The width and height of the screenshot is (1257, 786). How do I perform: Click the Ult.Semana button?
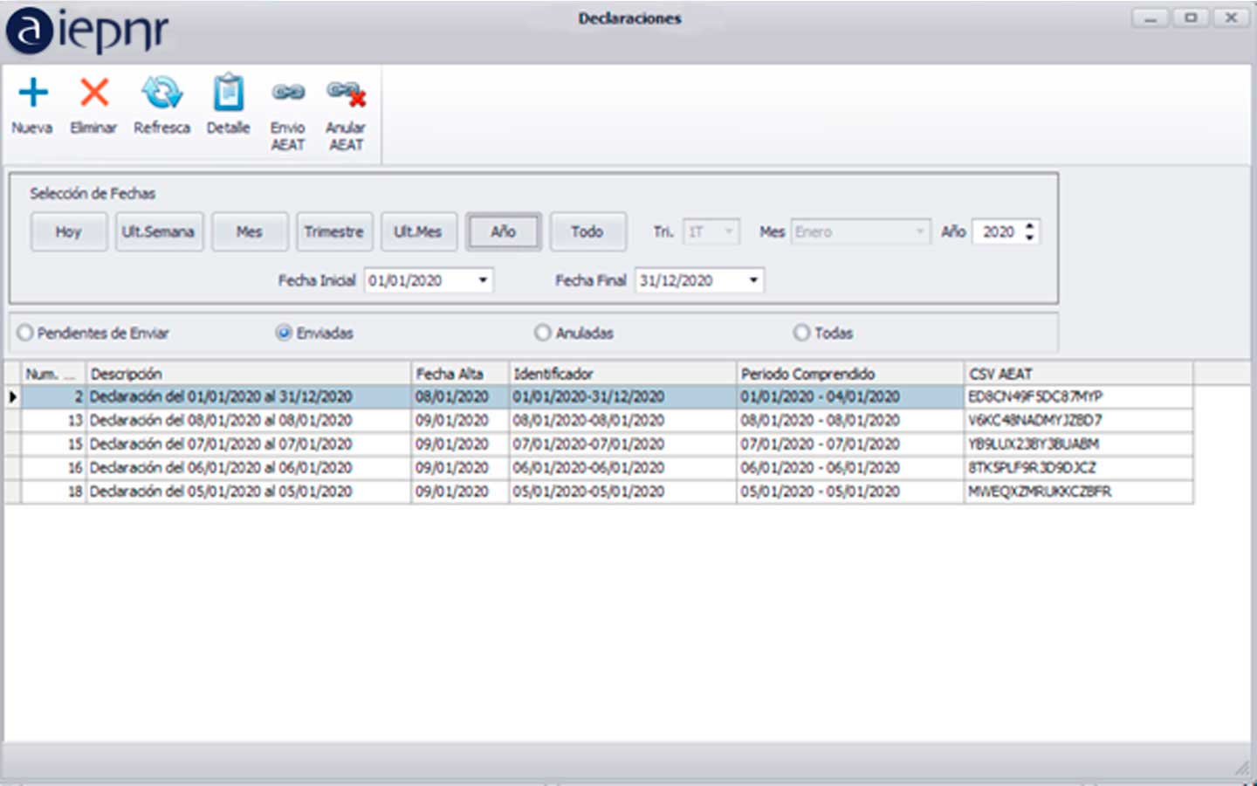[x=158, y=231]
